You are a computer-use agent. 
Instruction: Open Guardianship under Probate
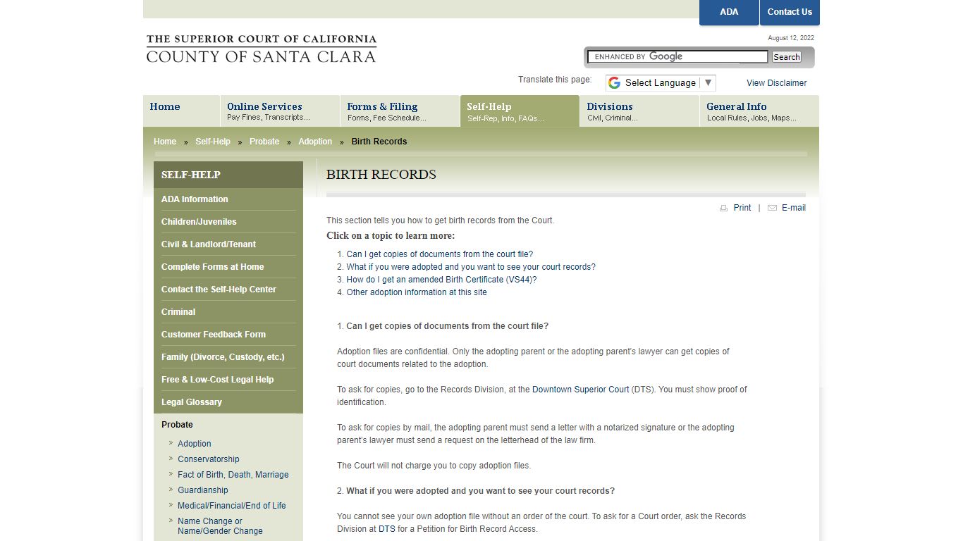tap(203, 490)
